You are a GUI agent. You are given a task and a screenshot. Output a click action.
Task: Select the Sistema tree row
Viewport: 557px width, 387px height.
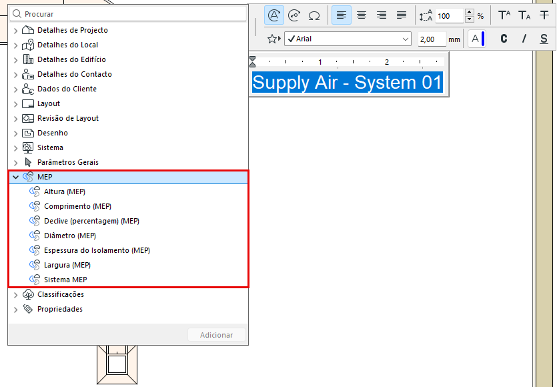point(128,147)
